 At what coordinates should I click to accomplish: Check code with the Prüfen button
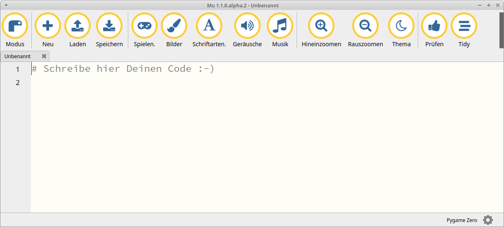(434, 26)
